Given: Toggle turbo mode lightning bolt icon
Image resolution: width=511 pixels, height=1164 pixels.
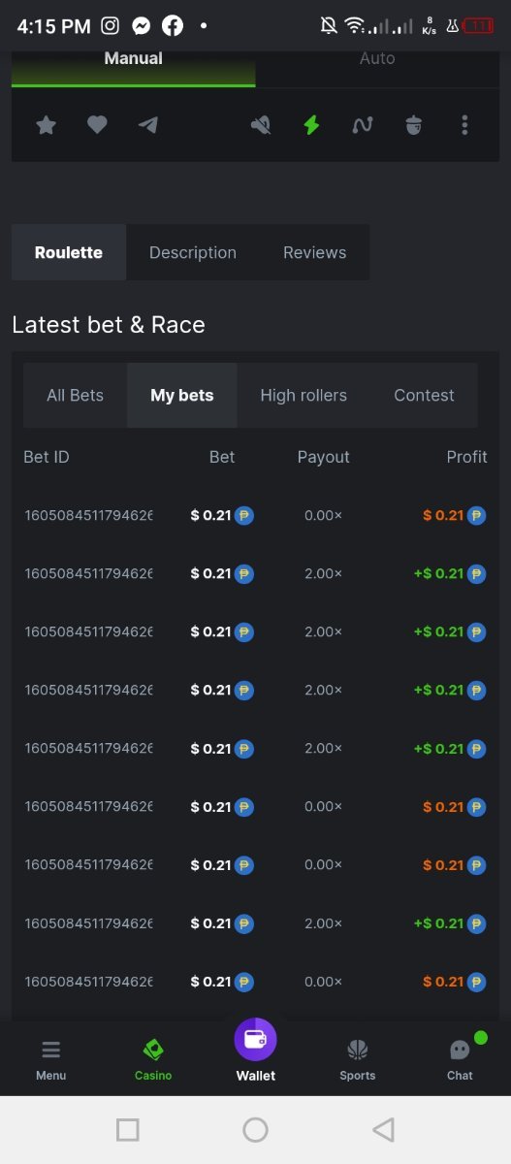Looking at the screenshot, I should (311, 125).
